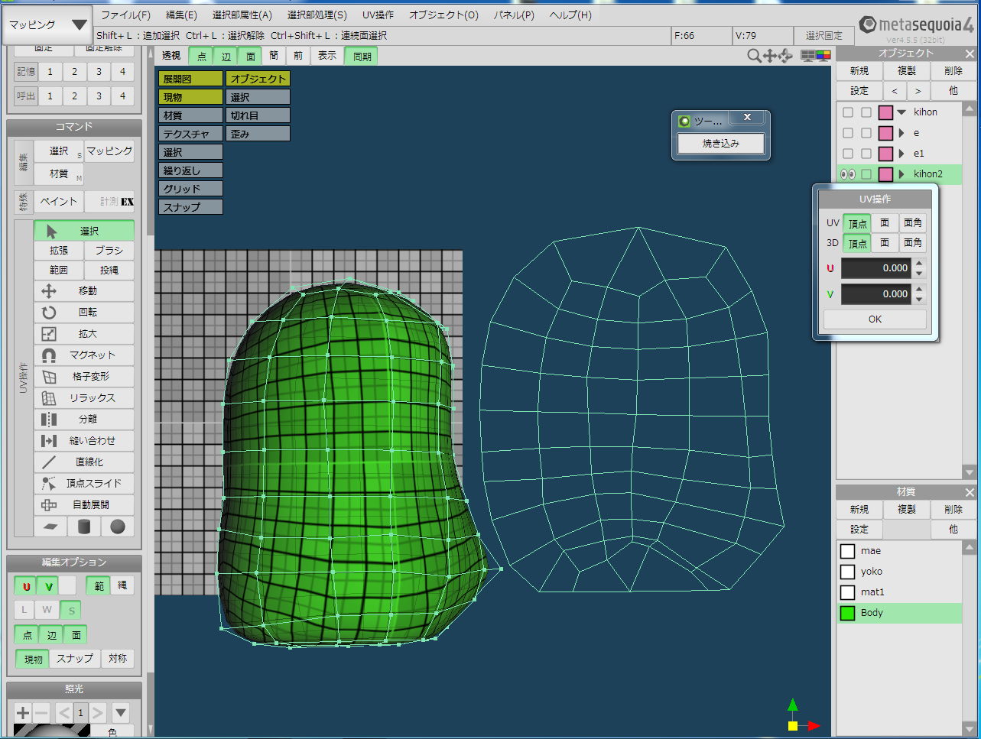Open the 選択部属性(A) menu
Viewport: 981px width, 739px height.
pos(242,15)
